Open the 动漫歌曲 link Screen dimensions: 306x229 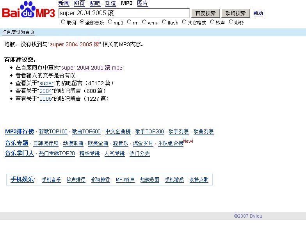tap(73, 143)
